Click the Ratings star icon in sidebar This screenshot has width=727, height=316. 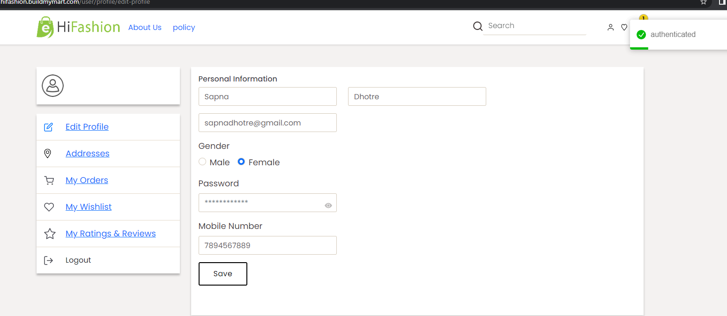(50, 234)
